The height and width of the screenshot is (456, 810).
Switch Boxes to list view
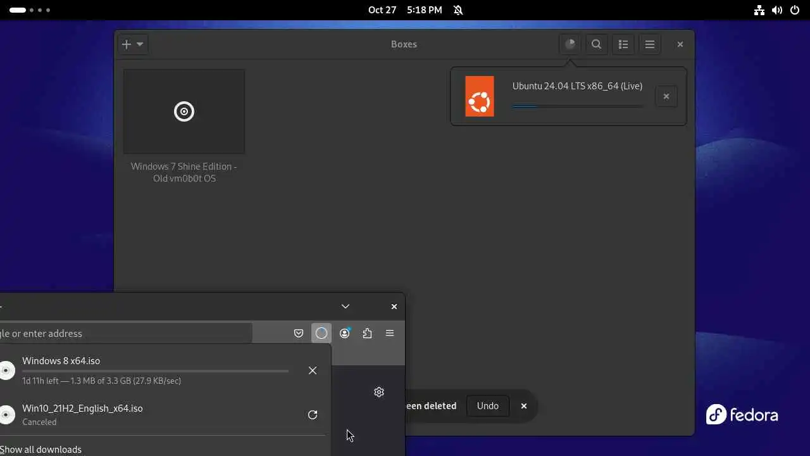pyautogui.click(x=623, y=44)
